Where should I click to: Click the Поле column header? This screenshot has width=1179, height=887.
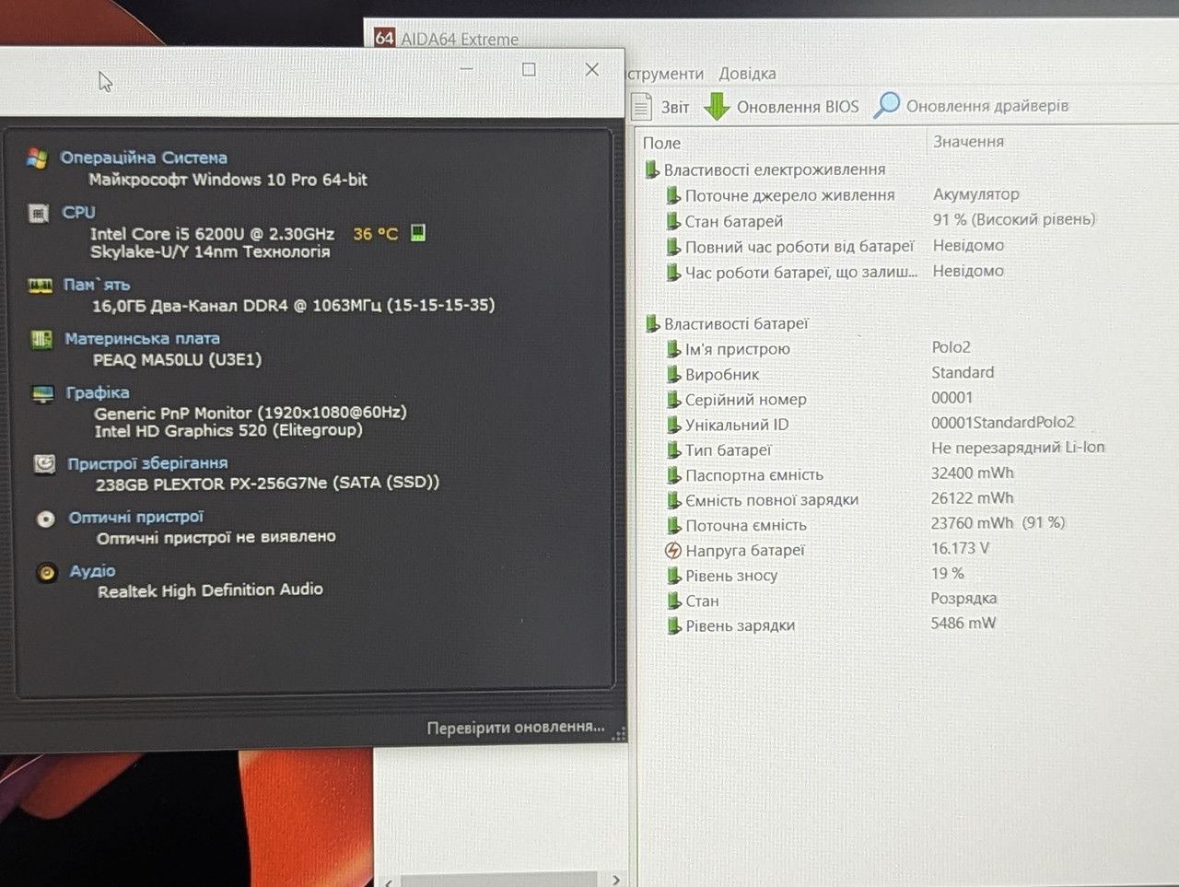pyautogui.click(x=661, y=143)
